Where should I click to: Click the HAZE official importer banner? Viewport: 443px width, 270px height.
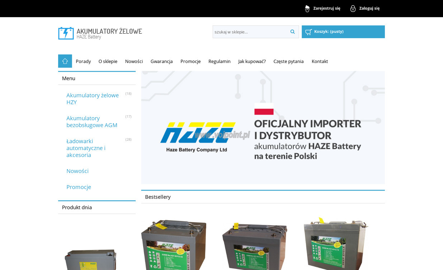263,127
